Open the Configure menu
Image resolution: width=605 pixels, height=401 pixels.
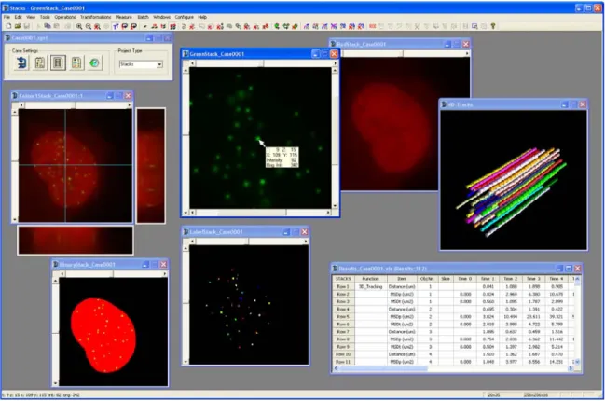[184, 17]
